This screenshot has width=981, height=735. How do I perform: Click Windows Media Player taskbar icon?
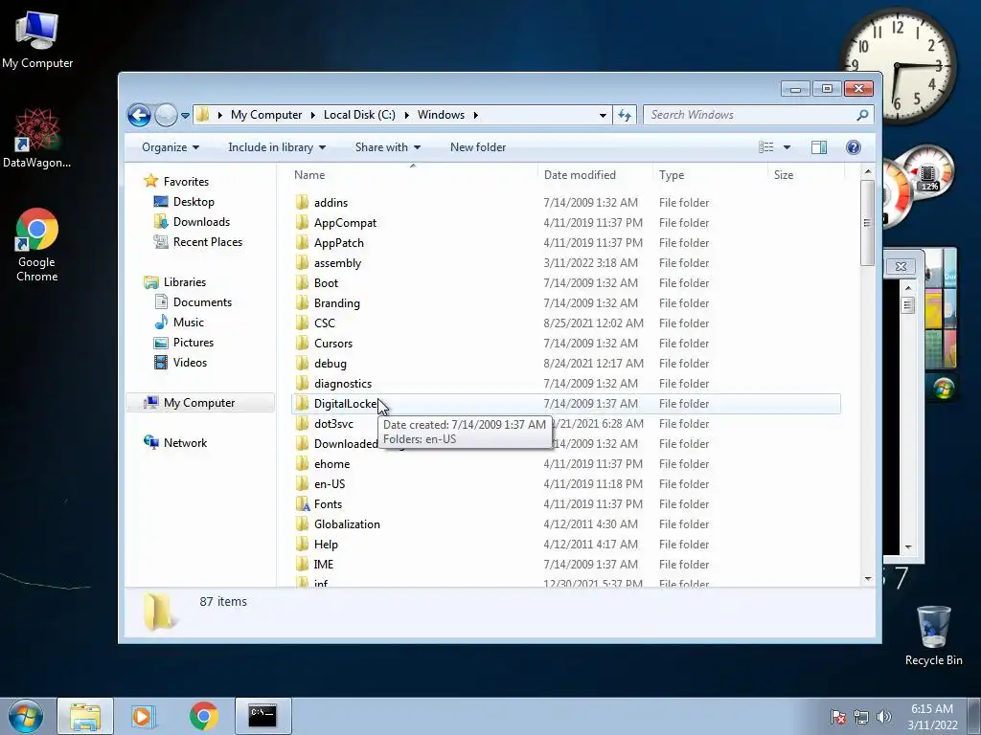143,716
